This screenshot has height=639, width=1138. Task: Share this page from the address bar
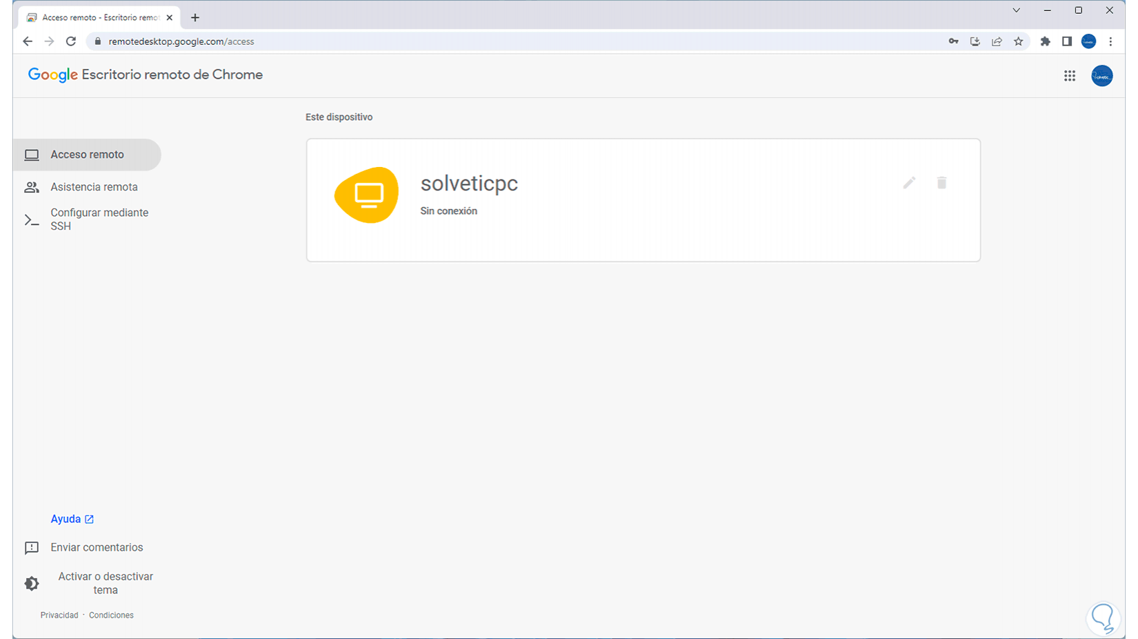997,41
